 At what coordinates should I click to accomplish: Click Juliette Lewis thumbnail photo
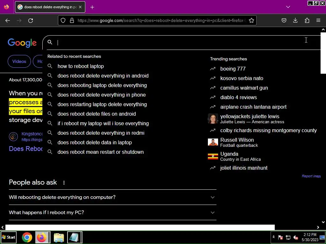coord(213,119)
